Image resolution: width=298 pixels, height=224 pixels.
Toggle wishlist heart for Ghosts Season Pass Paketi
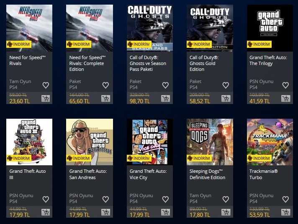click(165, 85)
